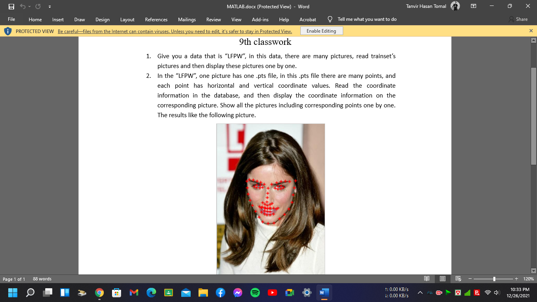
Task: Switch to Web Layout using status bar icon
Action: (x=458, y=279)
